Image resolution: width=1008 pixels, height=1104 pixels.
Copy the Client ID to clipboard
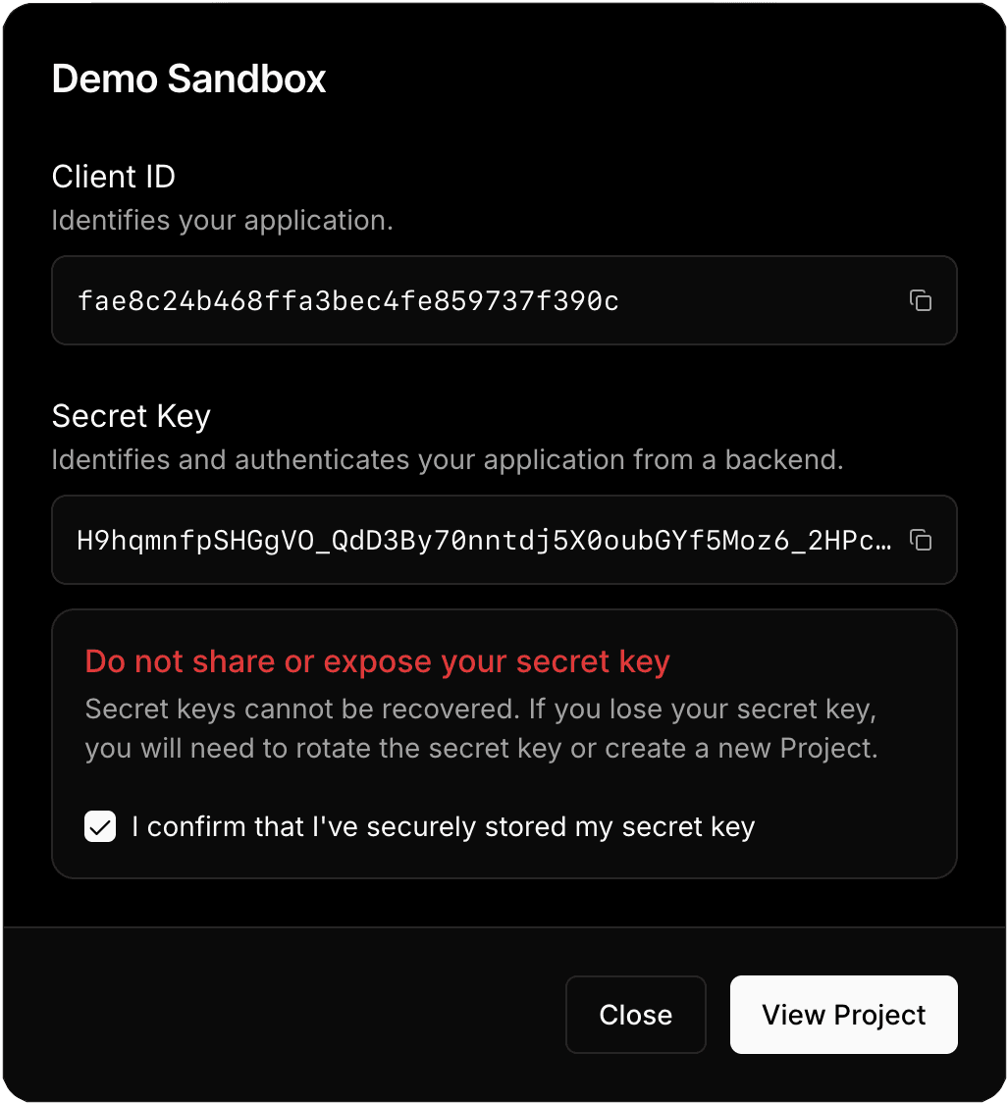point(920,301)
